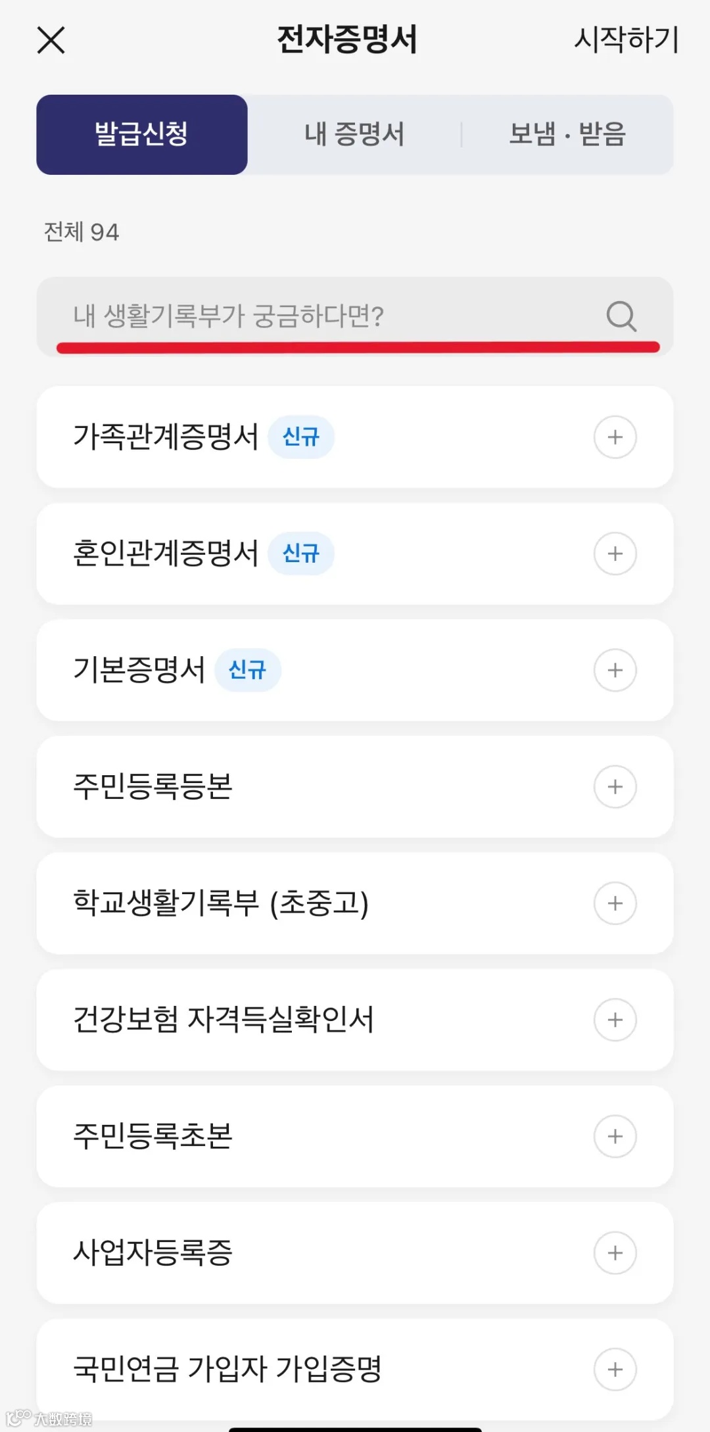This screenshot has height=1432, width=710.
Task: Tap plus icon for 학교생활기록부 (초중고)
Action: (615, 903)
